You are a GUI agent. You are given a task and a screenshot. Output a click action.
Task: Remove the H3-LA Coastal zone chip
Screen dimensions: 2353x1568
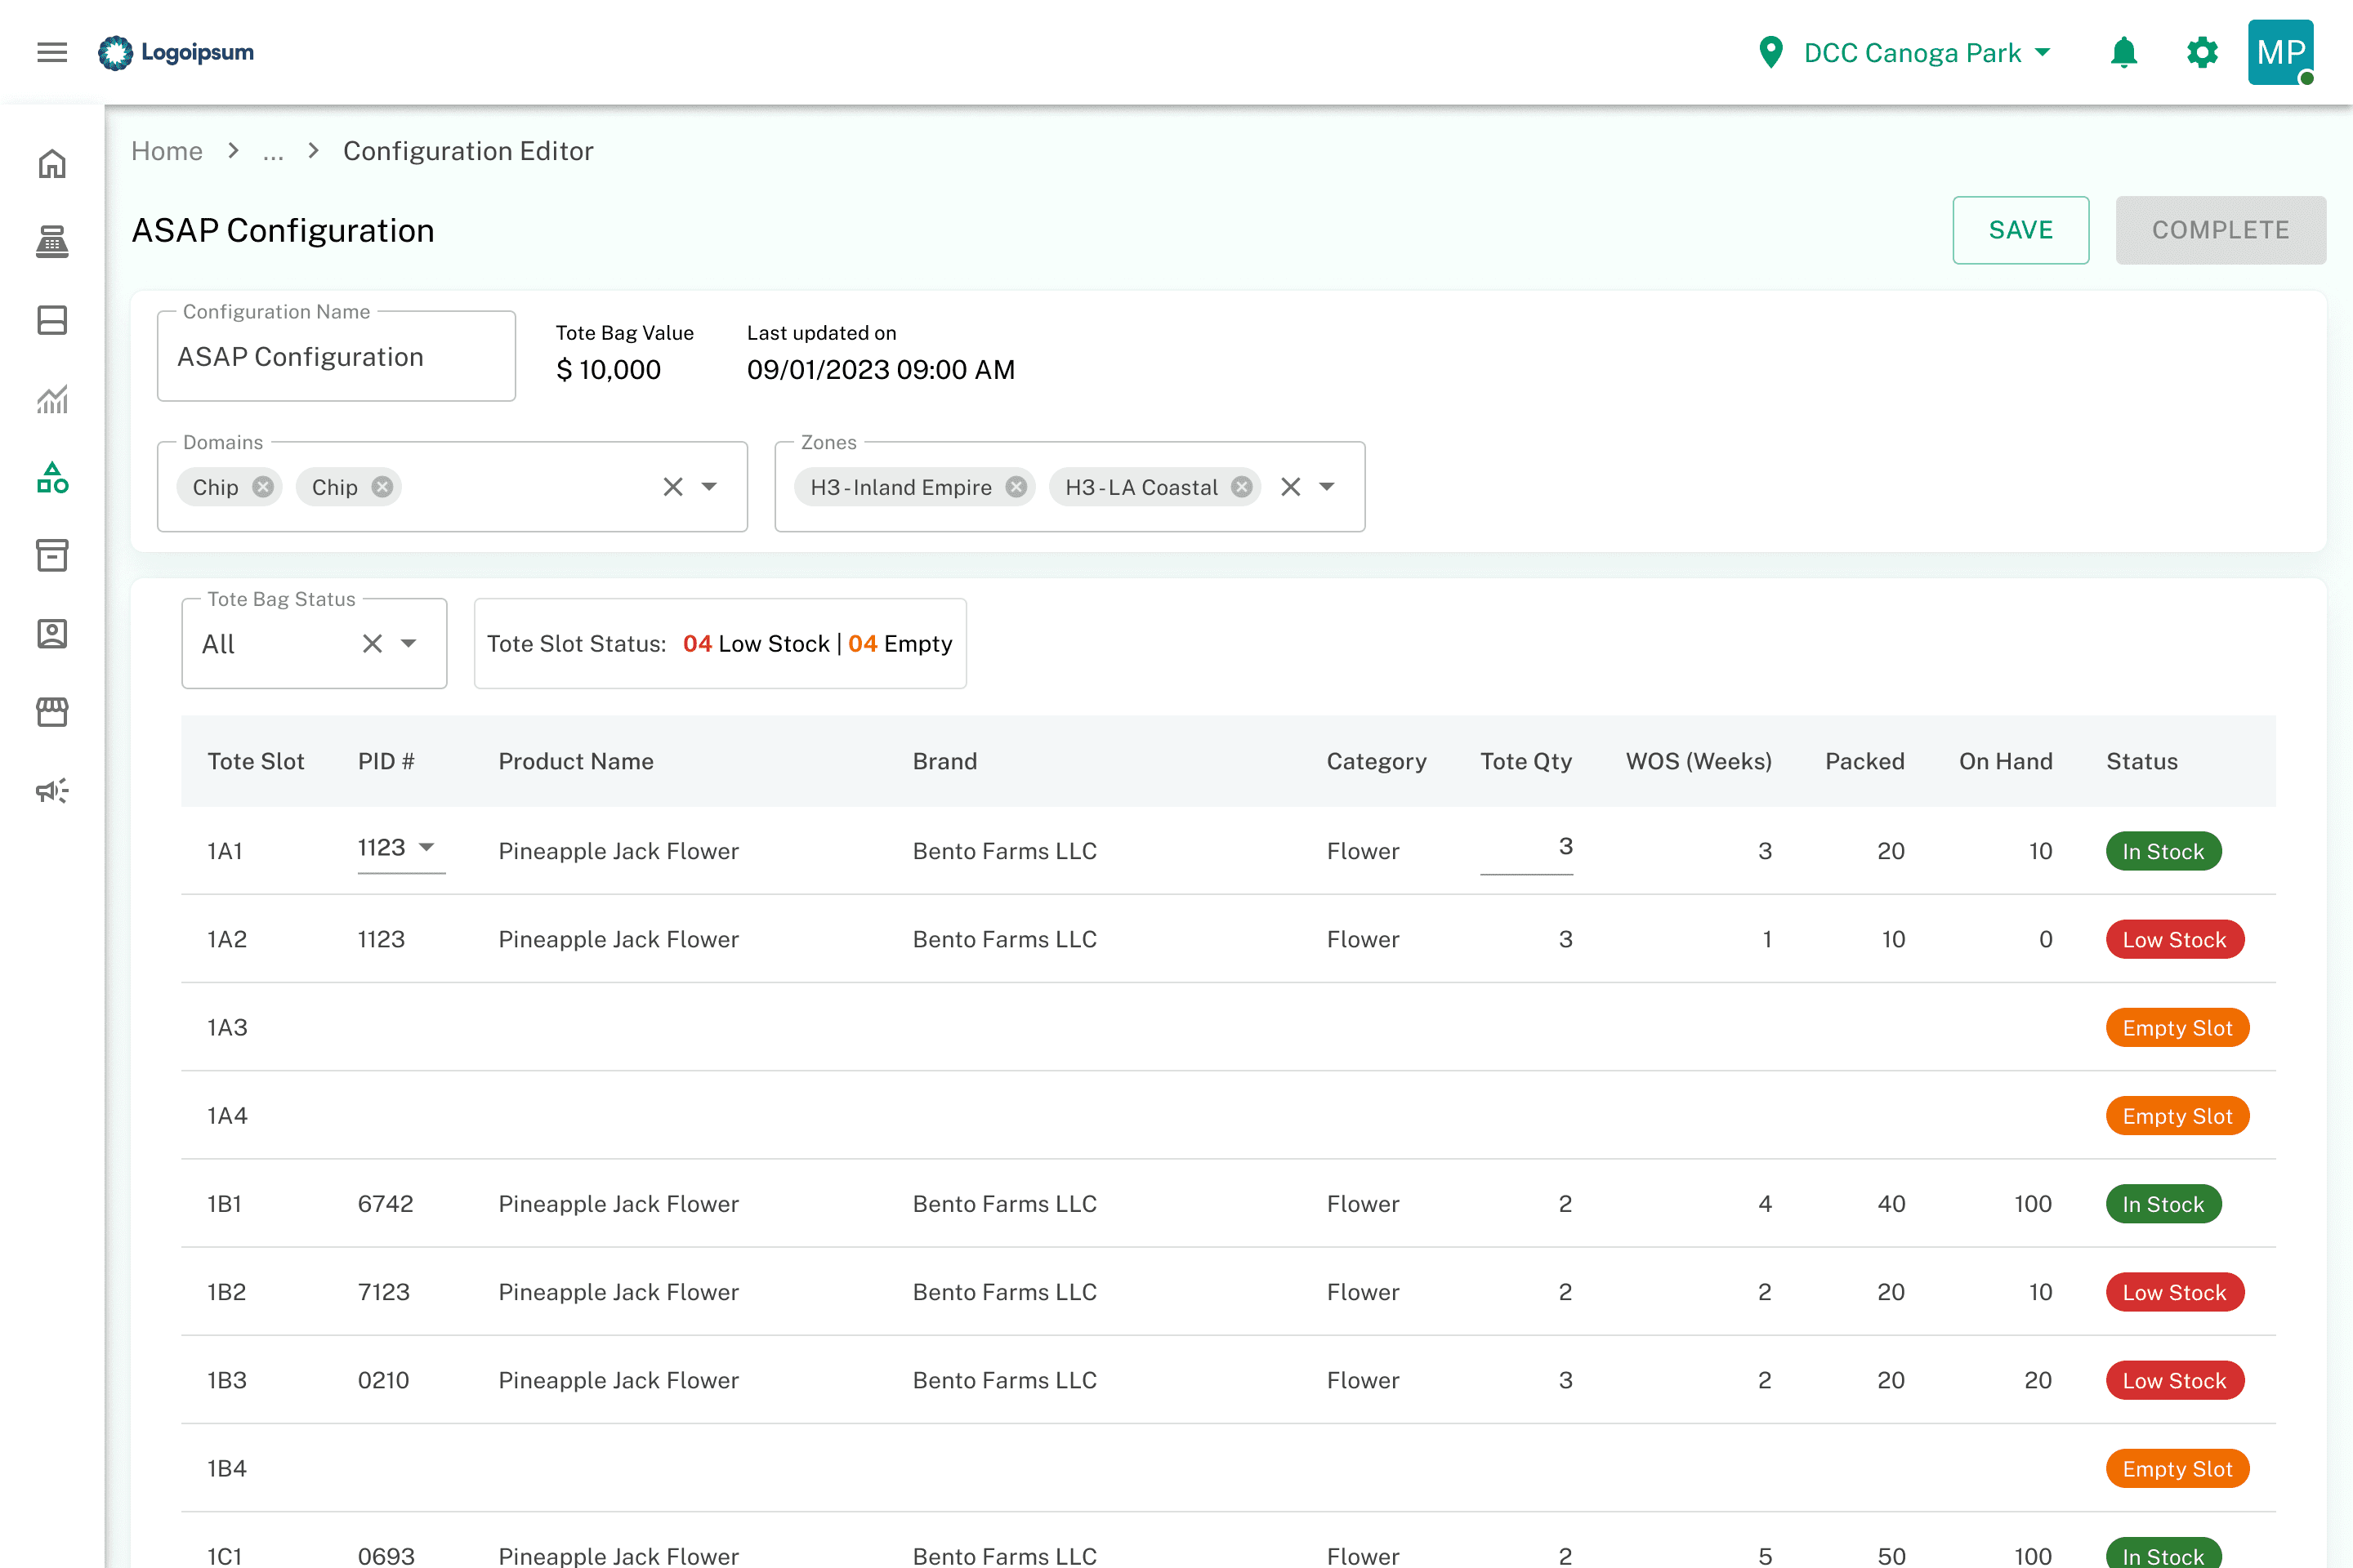(x=1242, y=487)
